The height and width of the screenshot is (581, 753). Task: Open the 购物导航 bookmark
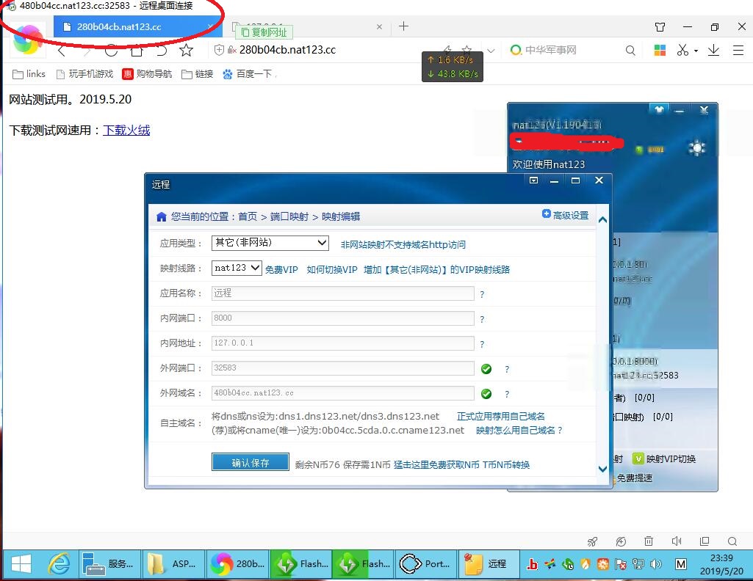pyautogui.click(x=147, y=74)
